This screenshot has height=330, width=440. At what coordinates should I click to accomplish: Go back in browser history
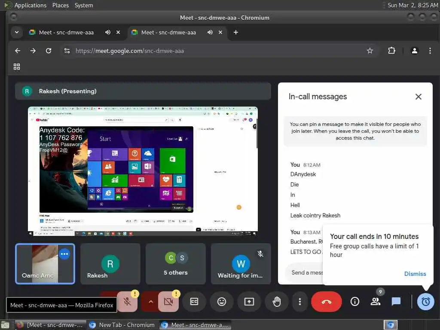(18, 51)
